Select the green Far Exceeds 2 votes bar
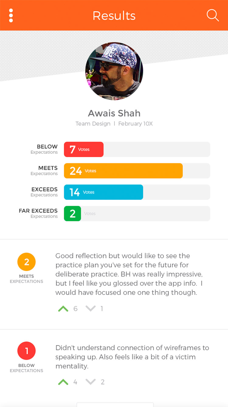Screen dimensions: 228x407 [72, 214]
